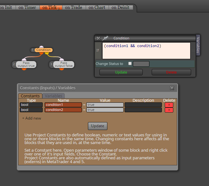Select the on Tick tab
This screenshot has height=186, width=209.
tap(51, 7)
